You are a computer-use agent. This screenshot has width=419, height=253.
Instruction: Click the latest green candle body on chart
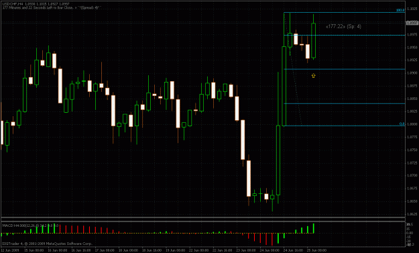[314, 40]
